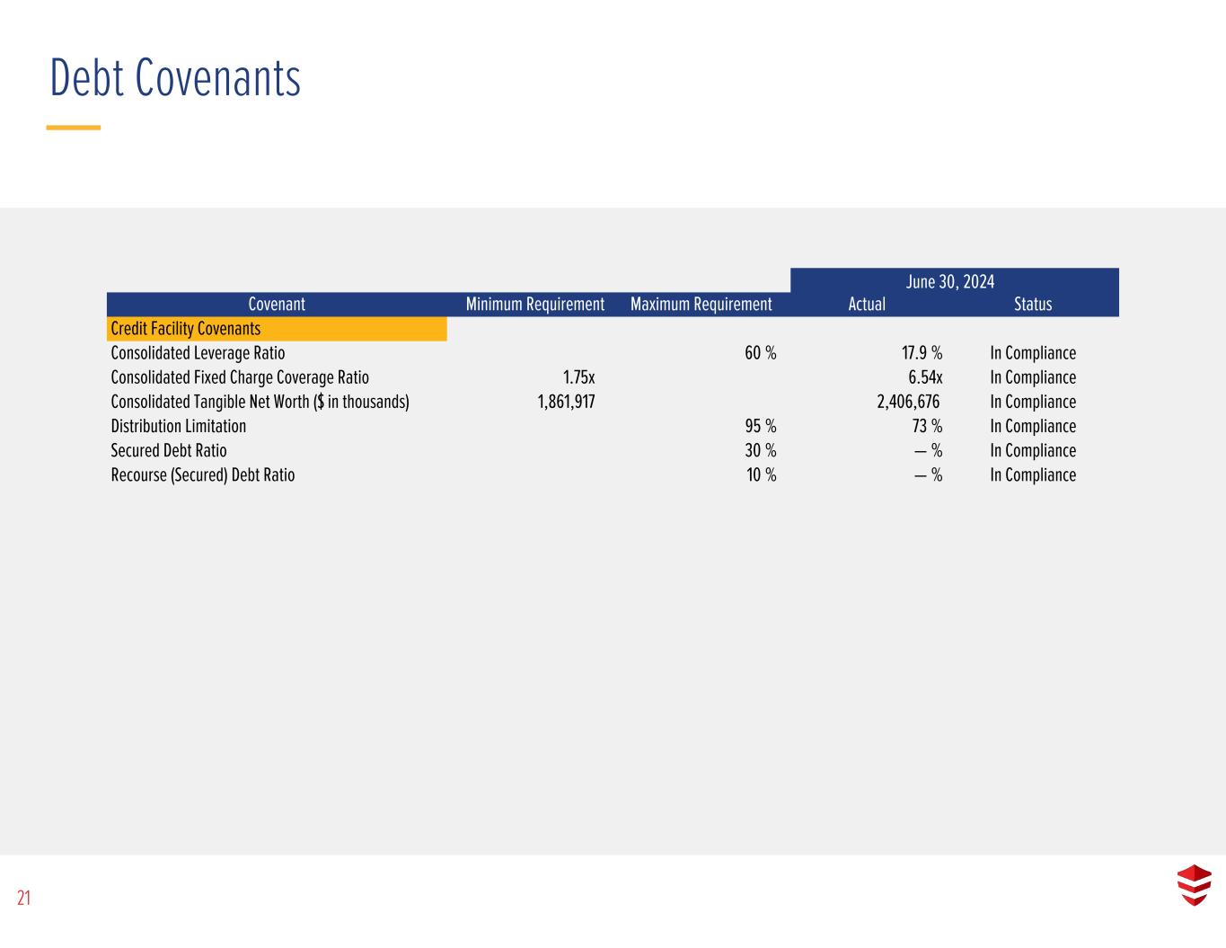Image resolution: width=1226 pixels, height=948 pixels.
Task: Click the Minimum Requirement column header
Action: tap(535, 305)
